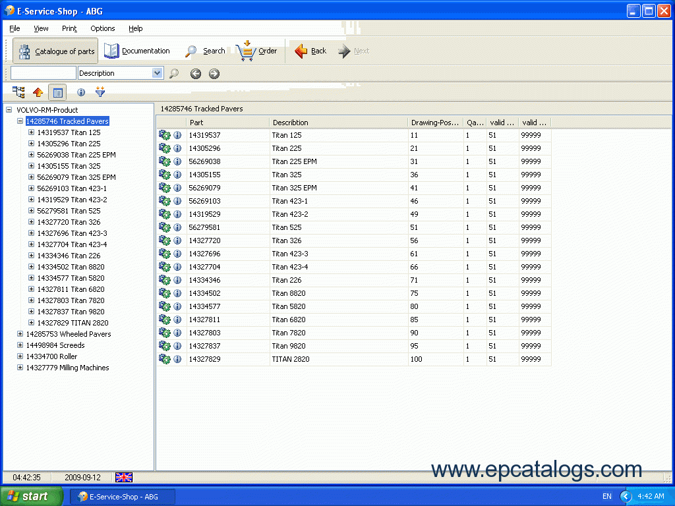Screen dimensions: 675x506
Task: Click the gear icon for Titan 8820 row
Action: (x=164, y=293)
